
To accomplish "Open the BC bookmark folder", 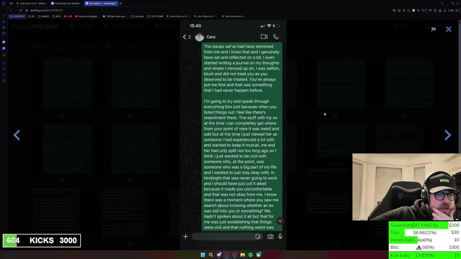I will [32, 16].
